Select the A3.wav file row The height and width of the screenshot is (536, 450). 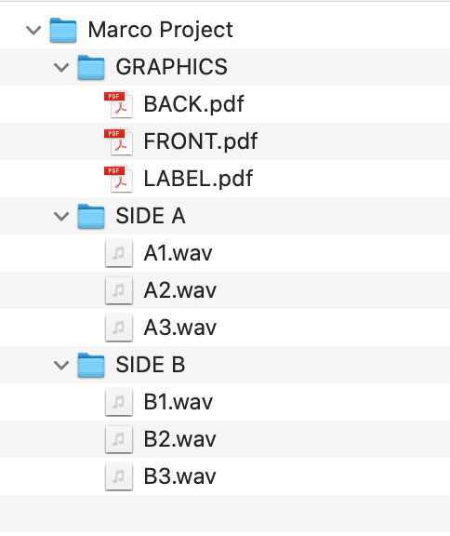coord(225,328)
